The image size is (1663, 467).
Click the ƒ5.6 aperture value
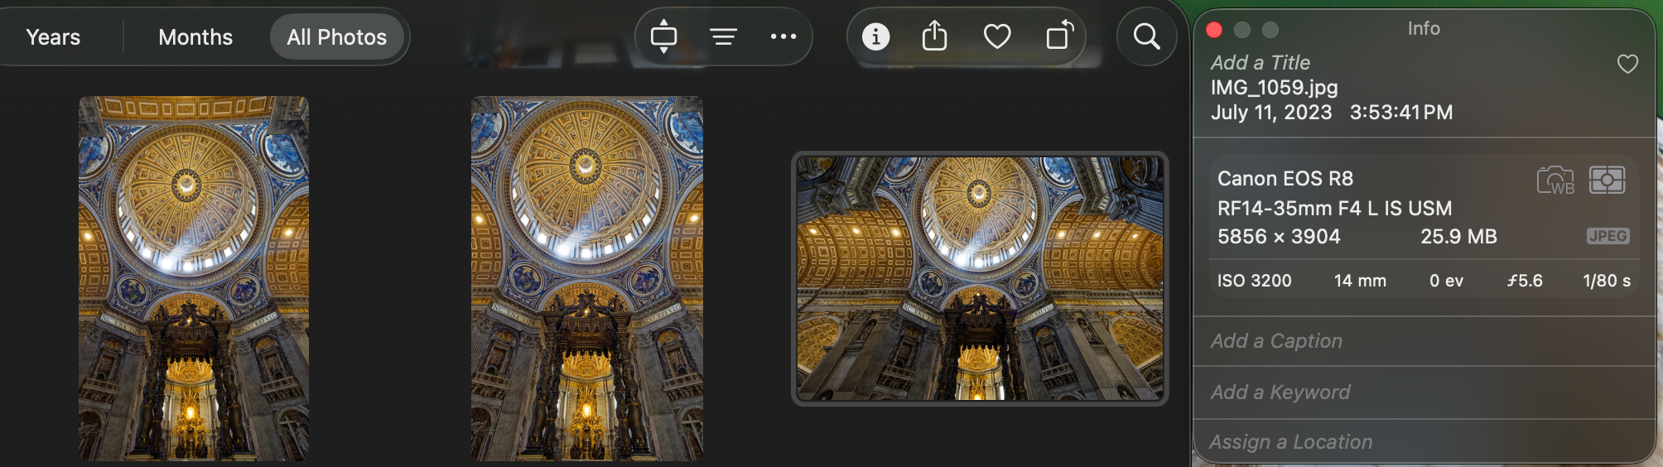coord(1525,281)
